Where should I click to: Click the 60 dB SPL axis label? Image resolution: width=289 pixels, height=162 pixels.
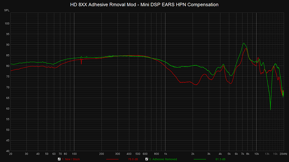pos(8,109)
